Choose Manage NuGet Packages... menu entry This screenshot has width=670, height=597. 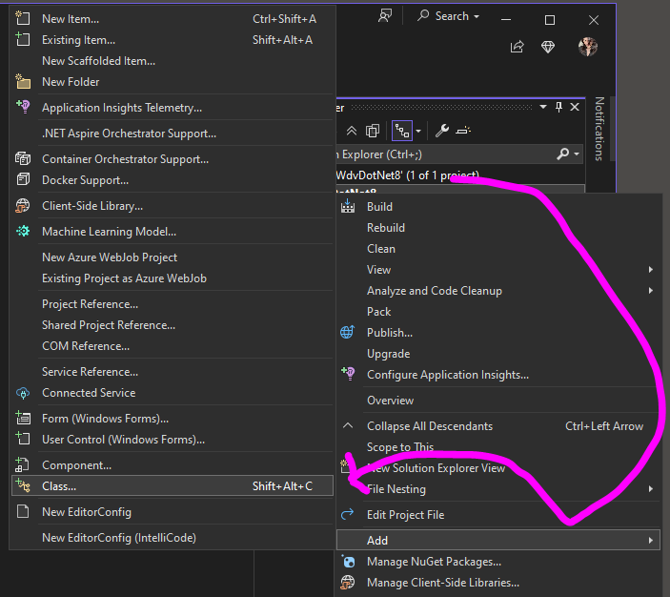point(434,562)
